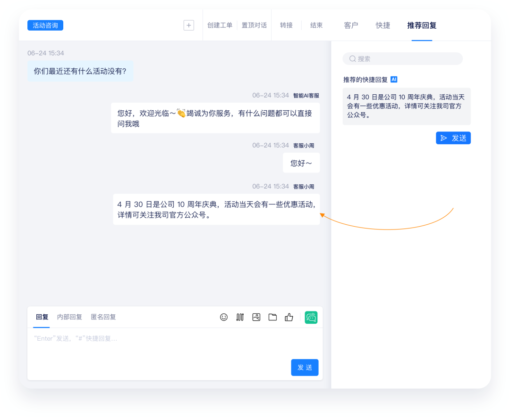Open the green AI chatbot assistant icon
The image size is (510, 417).
point(311,317)
